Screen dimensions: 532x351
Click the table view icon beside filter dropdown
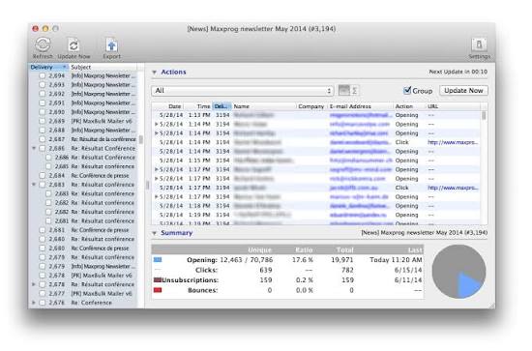click(343, 90)
